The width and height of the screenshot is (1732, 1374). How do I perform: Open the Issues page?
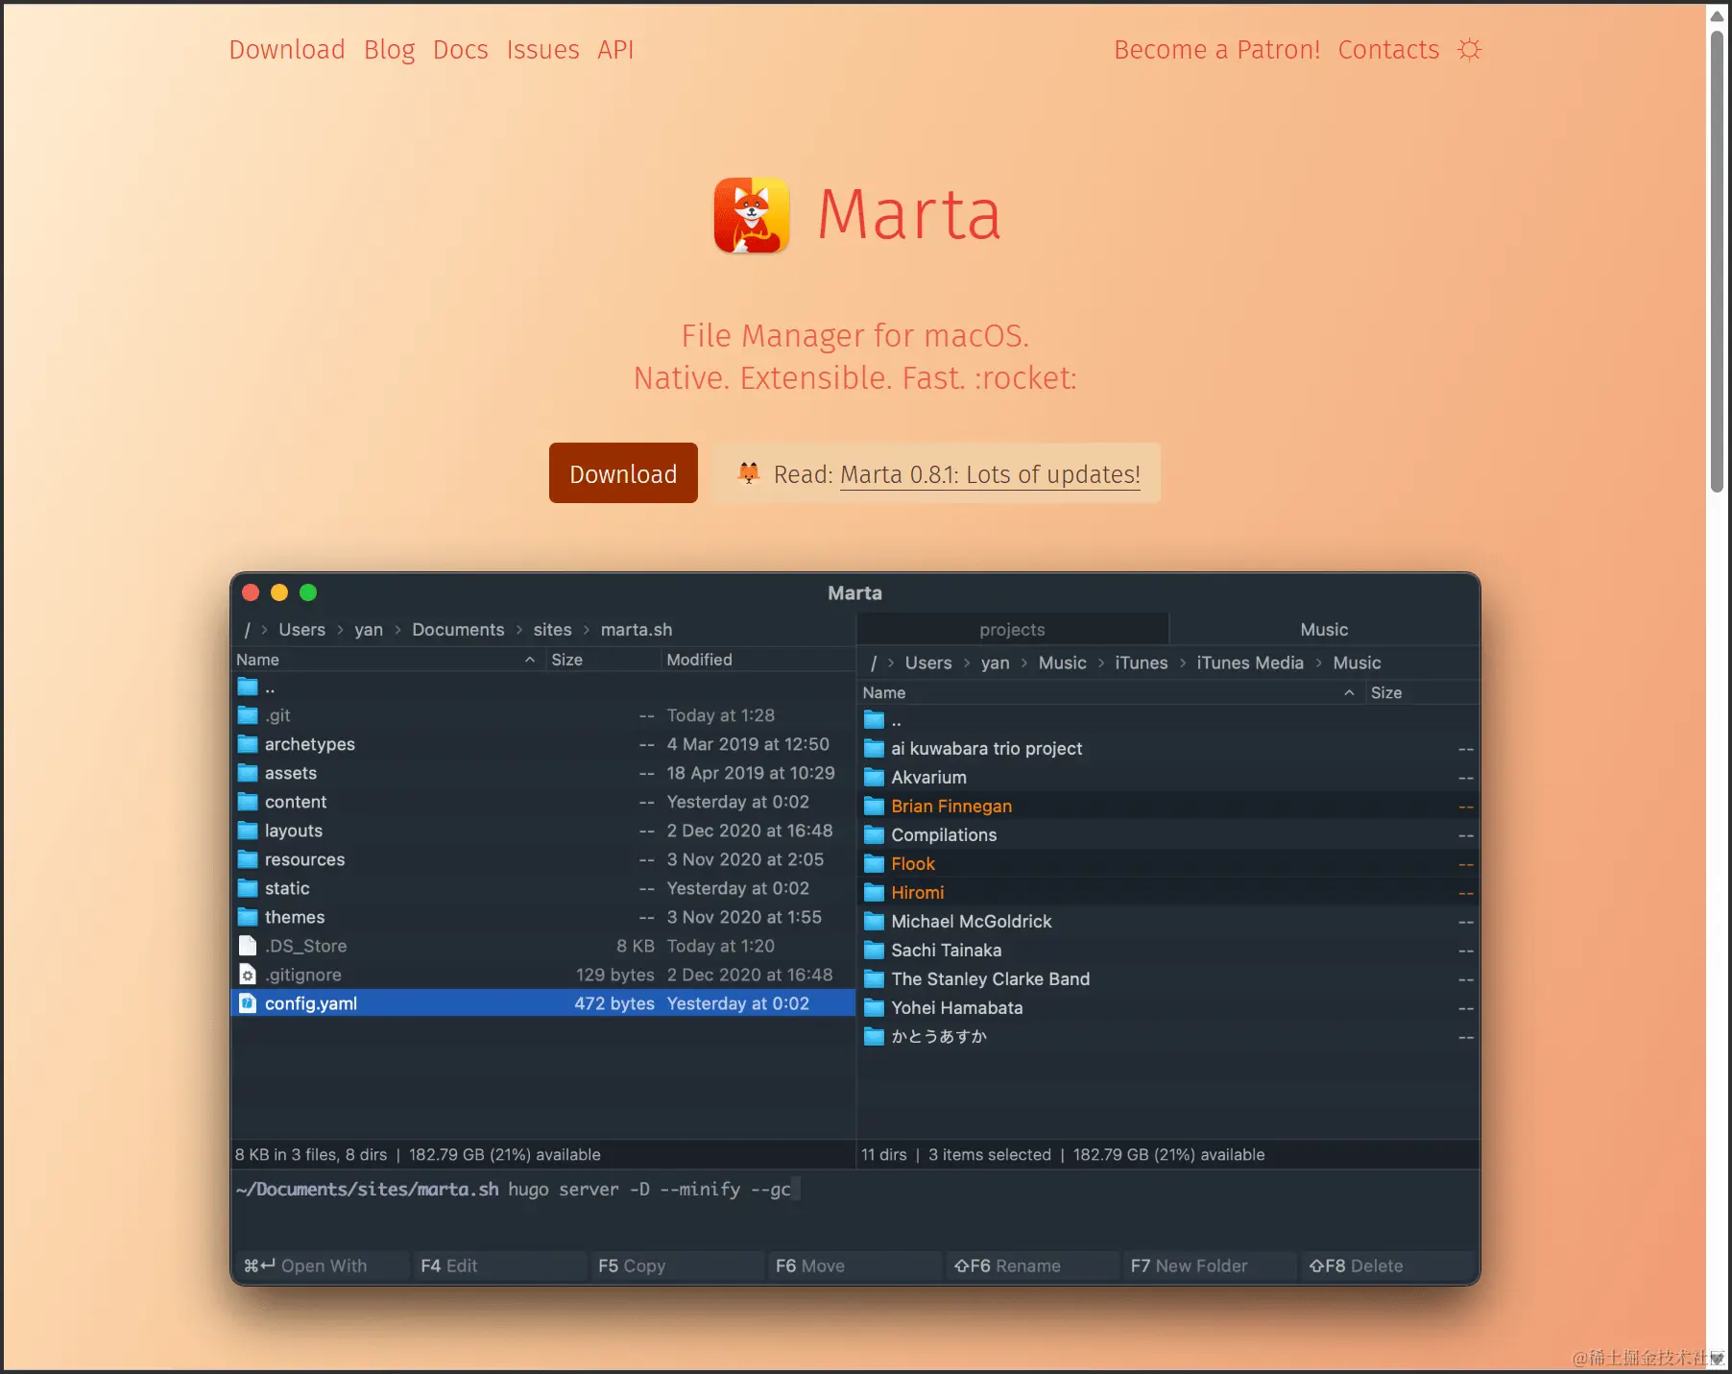click(543, 50)
